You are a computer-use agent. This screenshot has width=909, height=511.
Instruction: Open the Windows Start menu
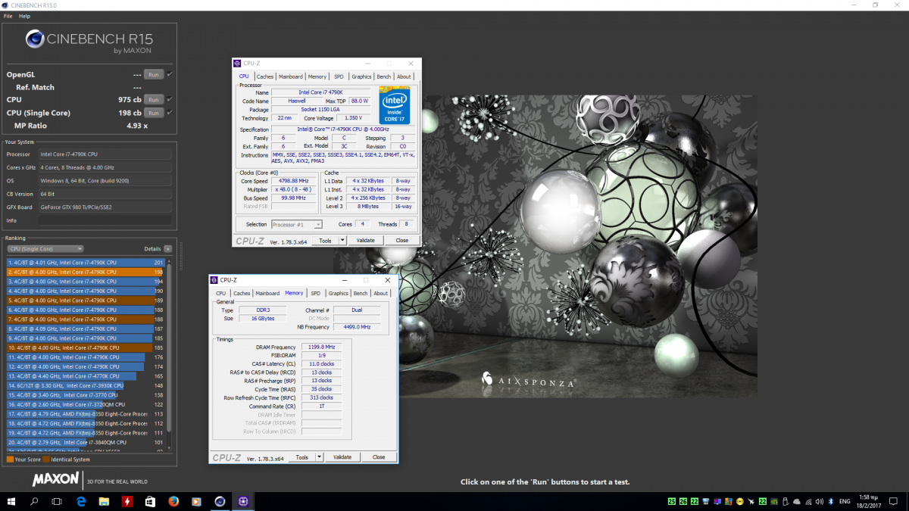(11, 501)
